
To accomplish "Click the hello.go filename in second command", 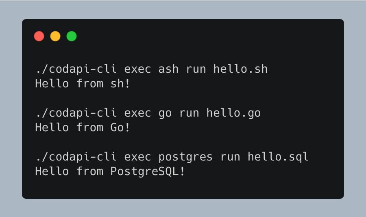I will coord(233,113).
